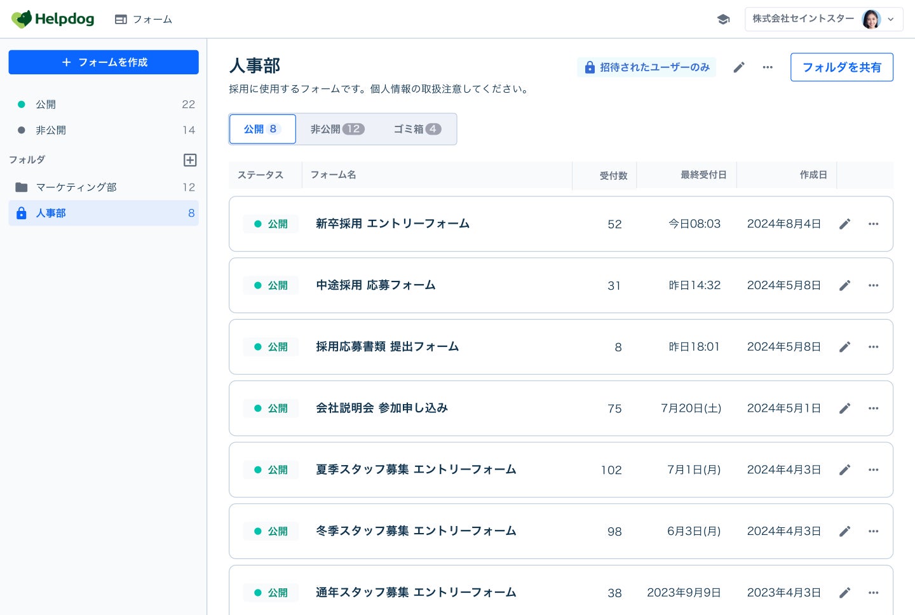Viewport: 915px width, 615px height.
Task: Filter by 非公開 in the sidebar
Action: coord(51,130)
